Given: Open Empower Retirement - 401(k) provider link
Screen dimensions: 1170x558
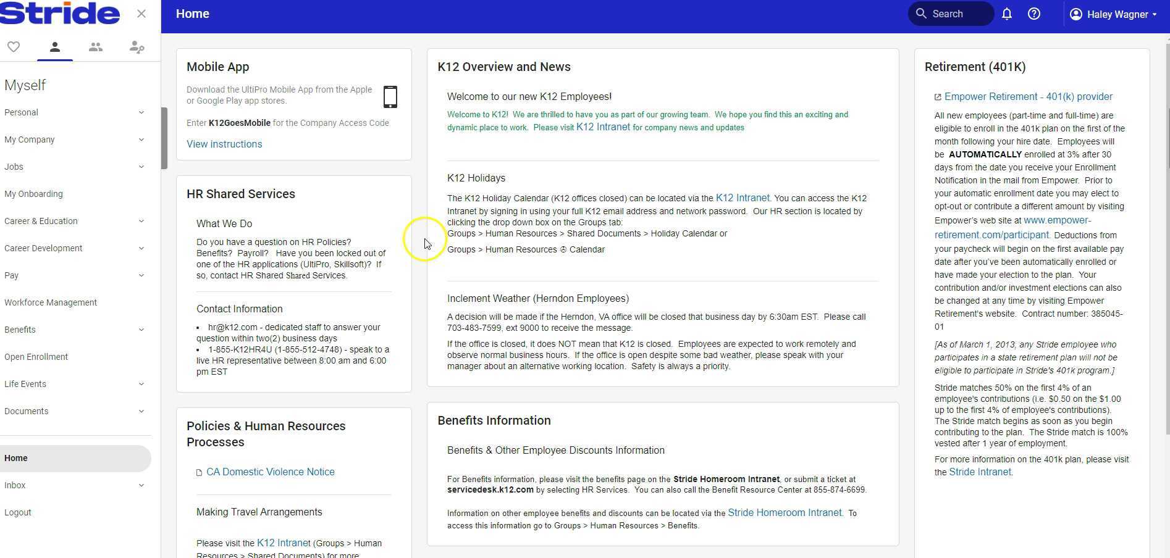Looking at the screenshot, I should coord(1029,97).
